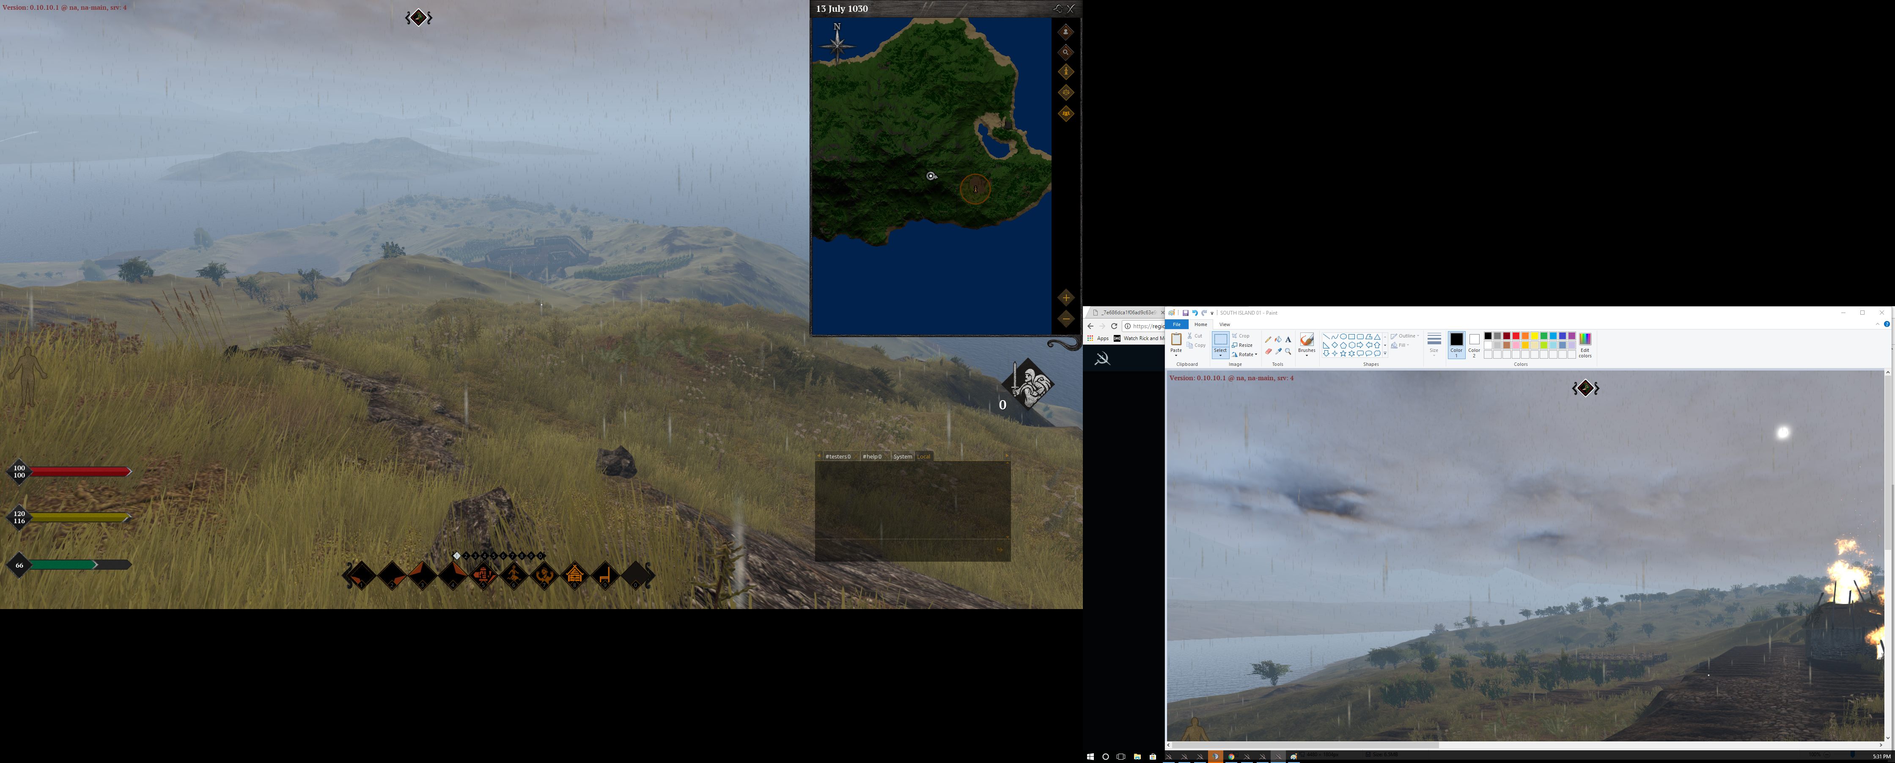Screen dimensions: 1895x763
Task: Open the Apps bookmark in browser
Action: 1099,338
